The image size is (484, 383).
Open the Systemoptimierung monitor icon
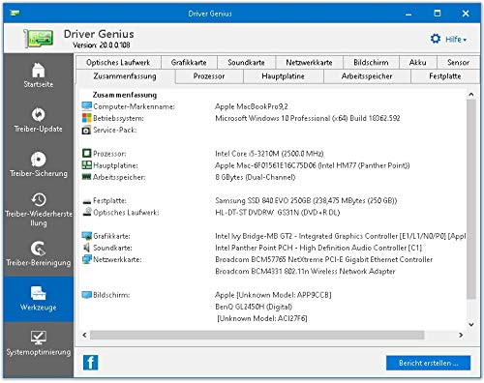39,338
